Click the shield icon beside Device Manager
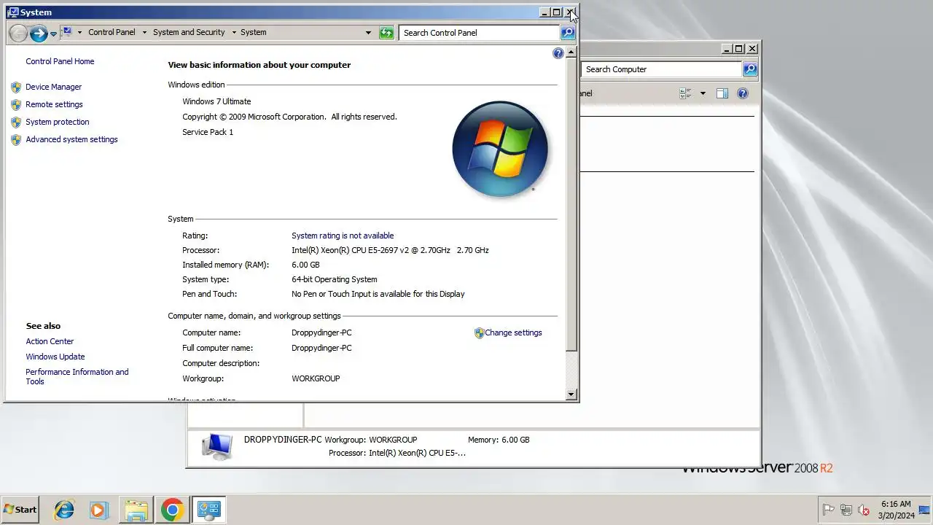The height and width of the screenshot is (525, 933). [x=16, y=87]
